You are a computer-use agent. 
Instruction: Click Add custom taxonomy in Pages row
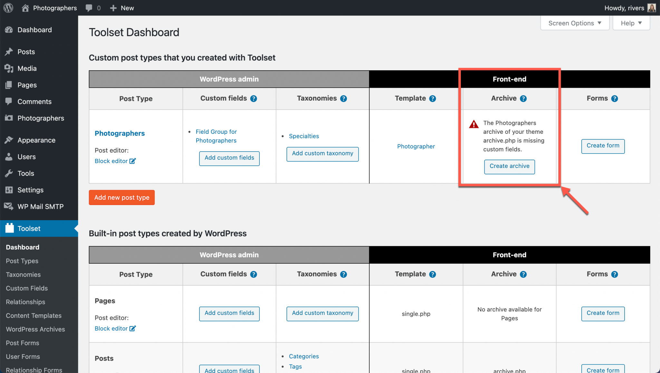click(x=323, y=313)
